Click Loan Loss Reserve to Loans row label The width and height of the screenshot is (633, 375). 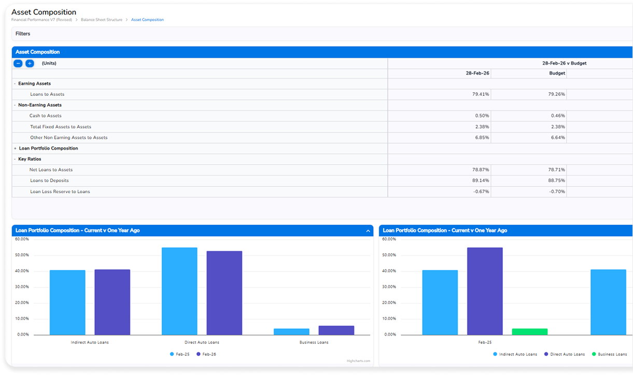60,192
